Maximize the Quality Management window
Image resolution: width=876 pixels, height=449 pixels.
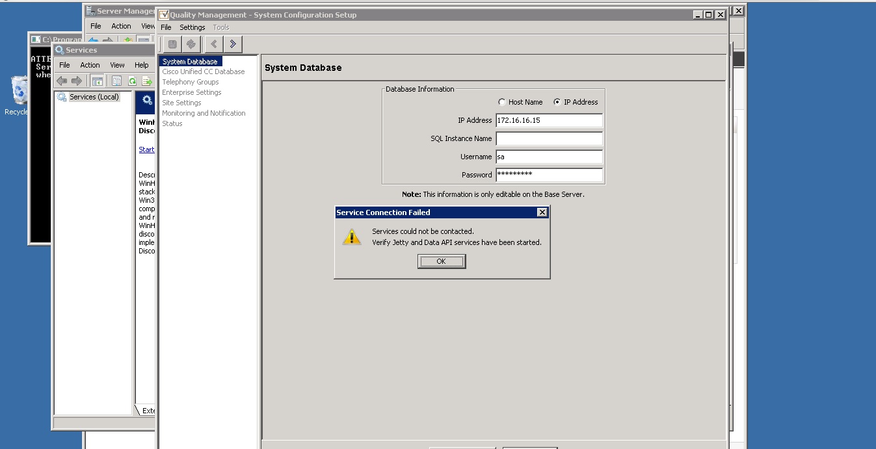click(709, 14)
